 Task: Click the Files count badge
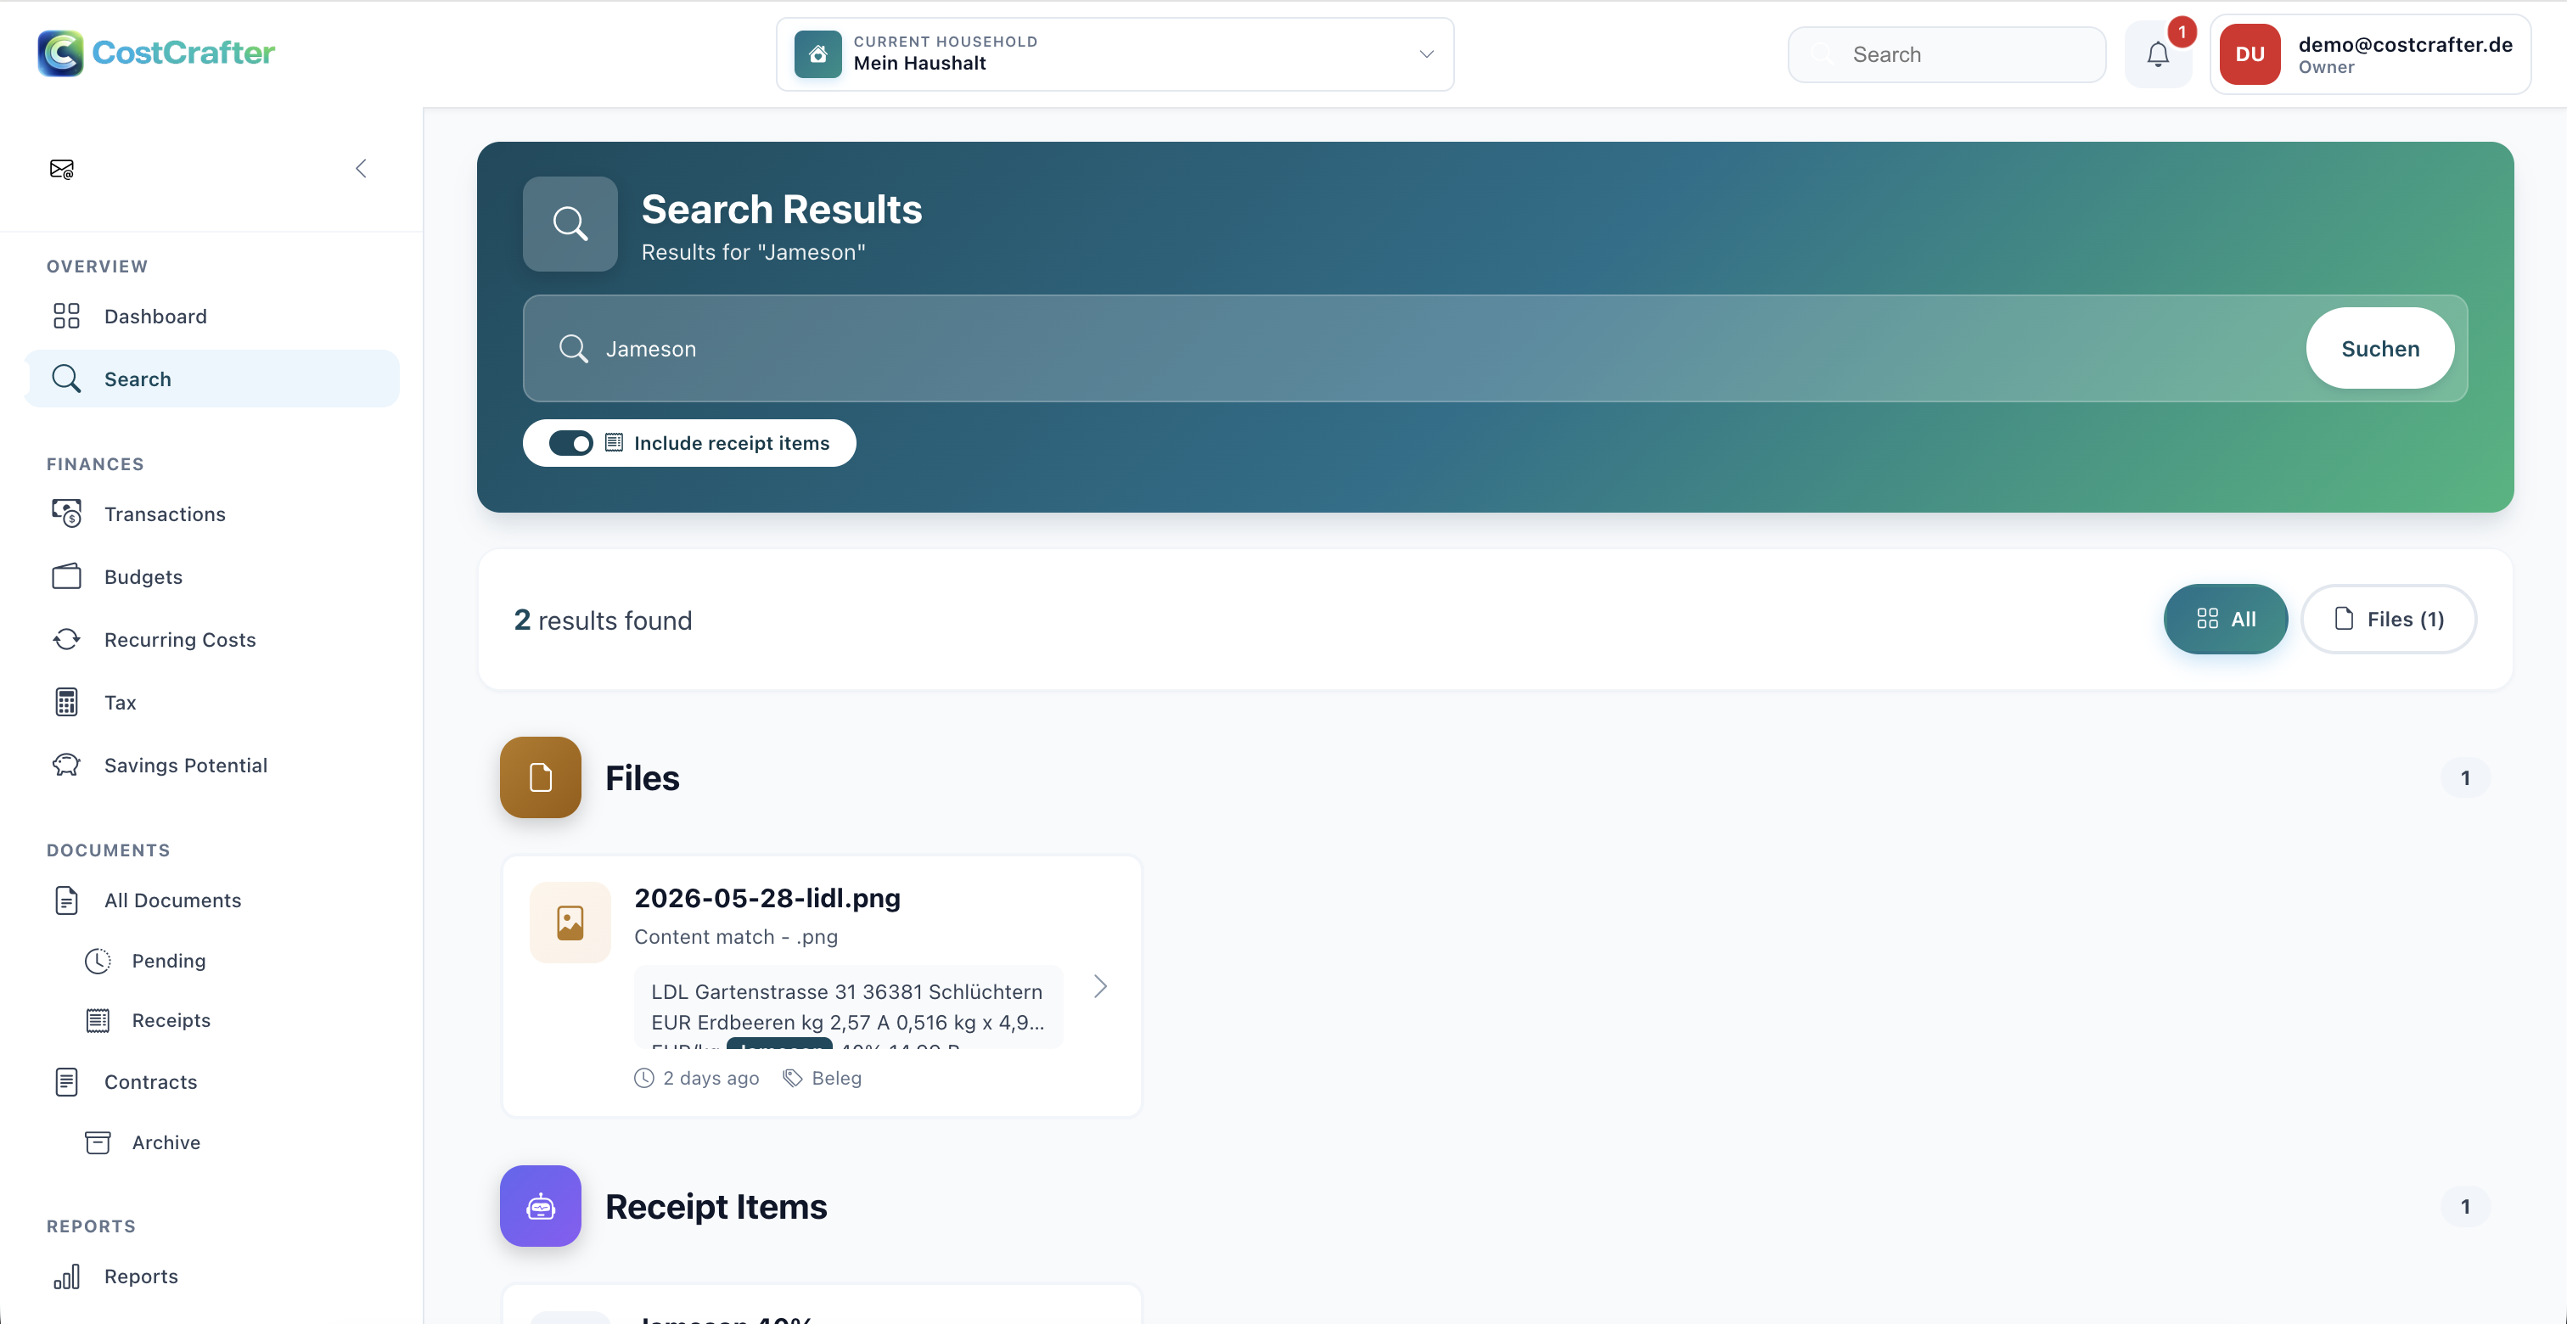click(x=2465, y=778)
